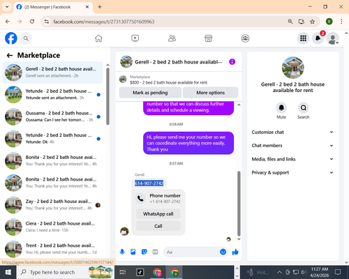Screen dimensions: 349x279
Task: Send a voice clip via microphone icon
Action: click(122, 252)
